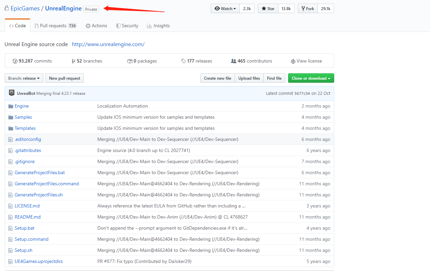Click the GenerateProjectFiles.sh file icon
The width and height of the screenshot is (430, 271).
pyautogui.click(x=11, y=195)
